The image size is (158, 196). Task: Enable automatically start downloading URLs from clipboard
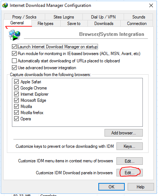tap(14, 61)
